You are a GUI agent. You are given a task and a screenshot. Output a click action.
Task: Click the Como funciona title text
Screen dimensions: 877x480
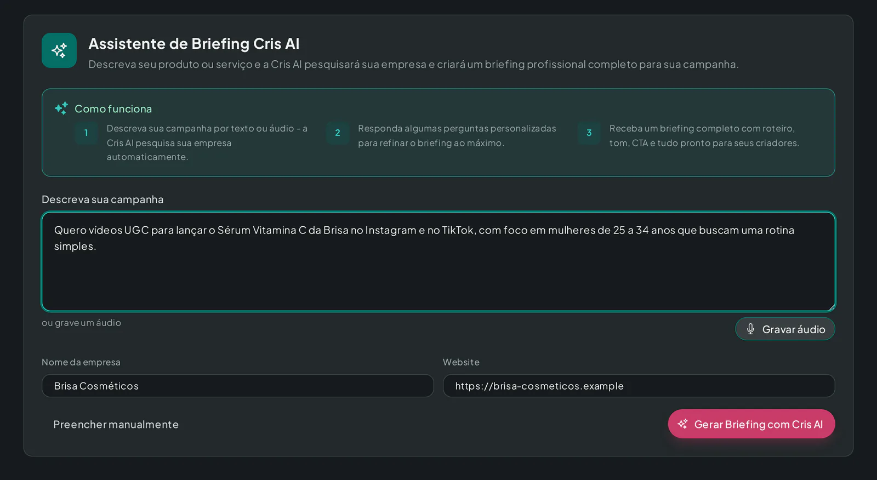point(113,108)
